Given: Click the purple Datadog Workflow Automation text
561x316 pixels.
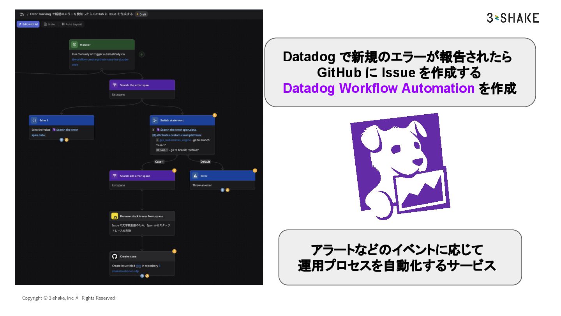Looking at the screenshot, I should [x=379, y=89].
